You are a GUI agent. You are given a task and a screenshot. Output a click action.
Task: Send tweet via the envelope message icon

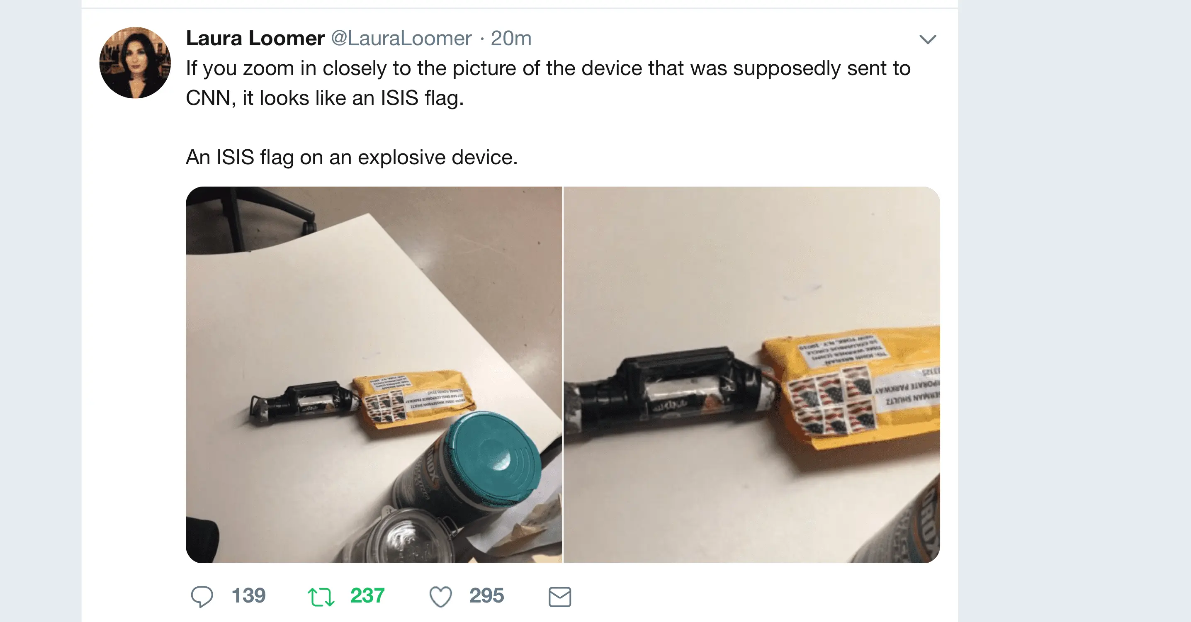click(560, 597)
